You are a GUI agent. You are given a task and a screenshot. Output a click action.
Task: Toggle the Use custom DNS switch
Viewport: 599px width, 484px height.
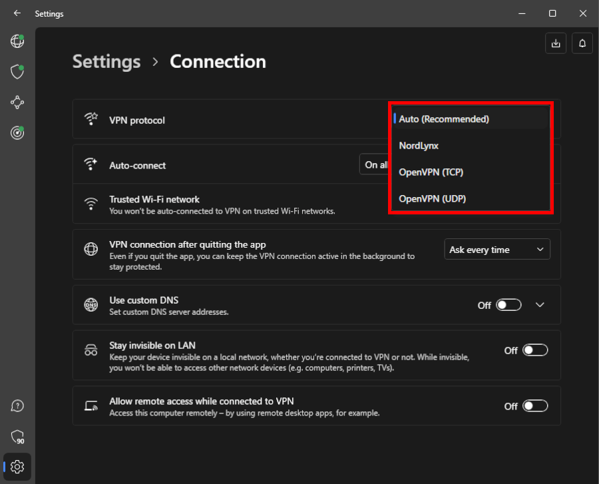508,305
